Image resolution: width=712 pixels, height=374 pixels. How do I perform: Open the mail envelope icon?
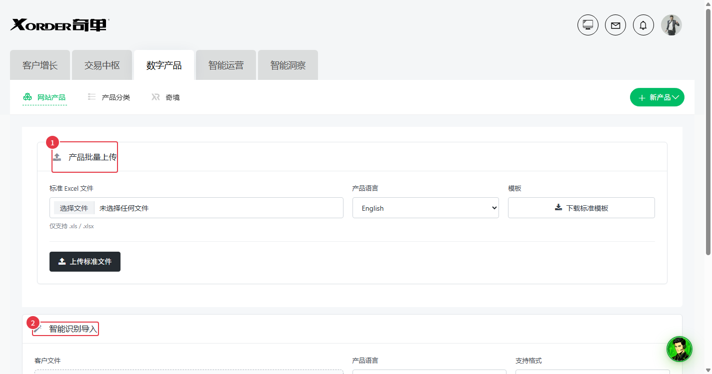tap(615, 25)
